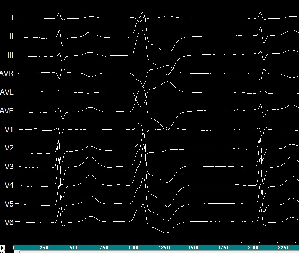Click the partially visible step button below play

point(2,252)
